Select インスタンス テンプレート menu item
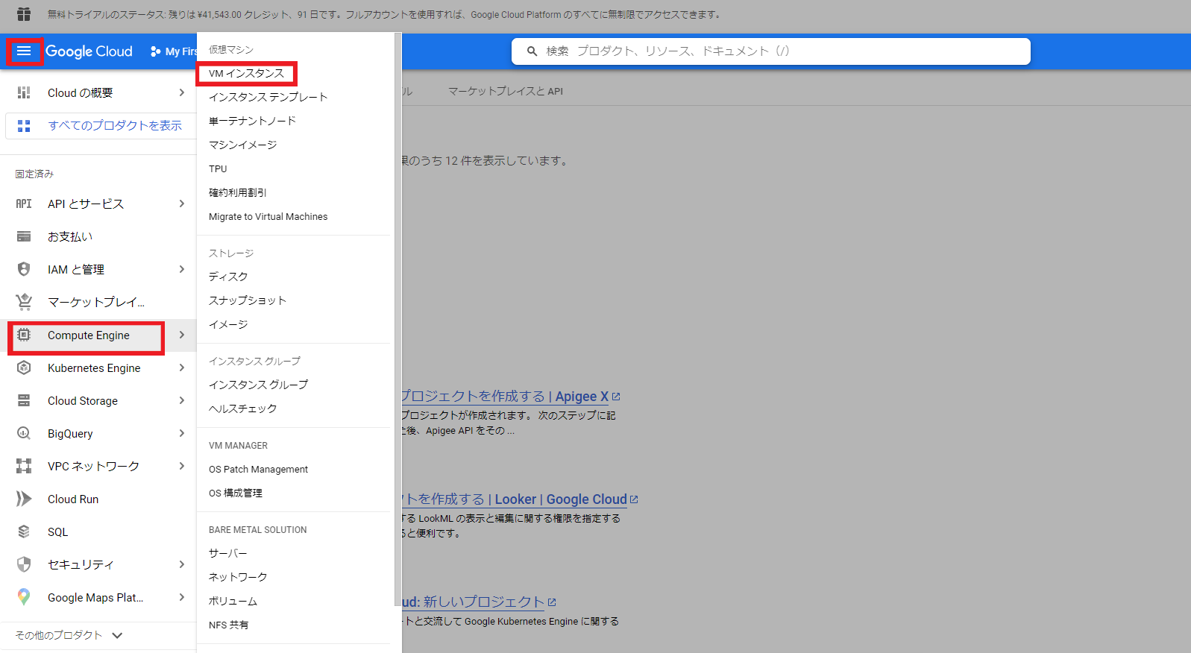1191x653 pixels. [x=268, y=97]
